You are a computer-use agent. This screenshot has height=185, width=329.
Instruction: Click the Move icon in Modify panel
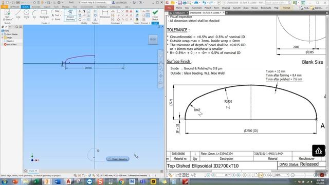click(80, 11)
